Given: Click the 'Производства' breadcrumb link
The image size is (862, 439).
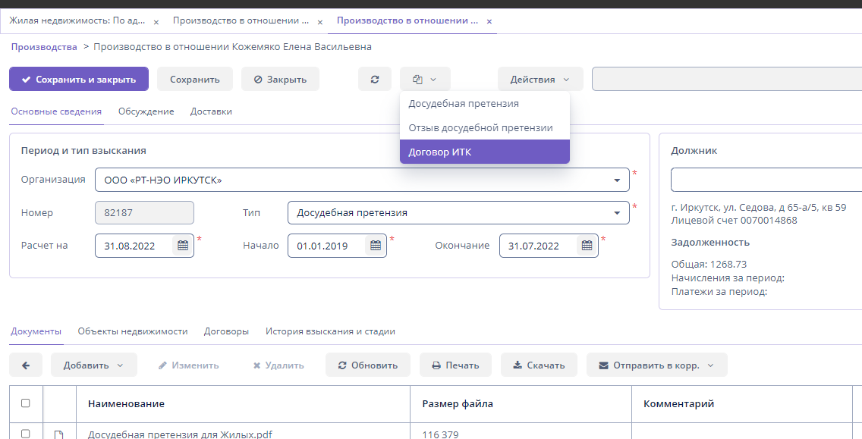Looking at the screenshot, I should (x=44, y=47).
